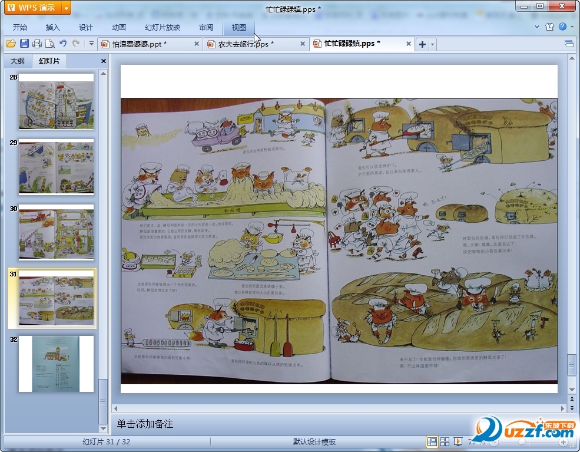This screenshot has width=580, height=452.
Task: Expand the help dropdown arrow
Action: point(572,27)
